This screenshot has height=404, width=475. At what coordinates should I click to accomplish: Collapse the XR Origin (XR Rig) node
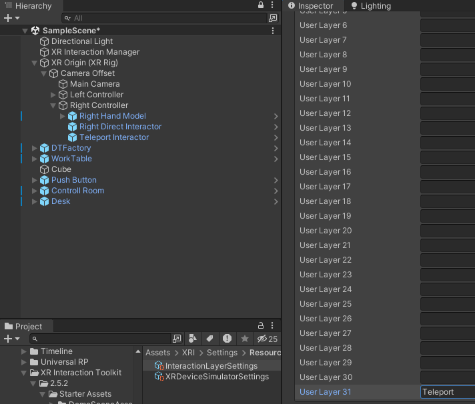34,63
